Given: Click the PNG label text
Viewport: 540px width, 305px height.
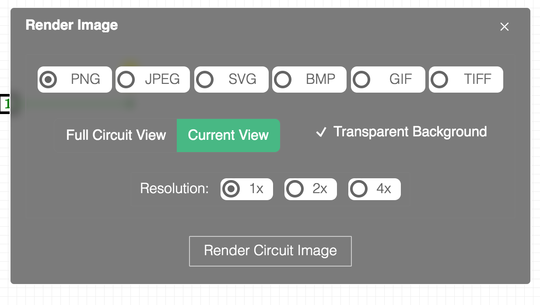Looking at the screenshot, I should coord(85,80).
